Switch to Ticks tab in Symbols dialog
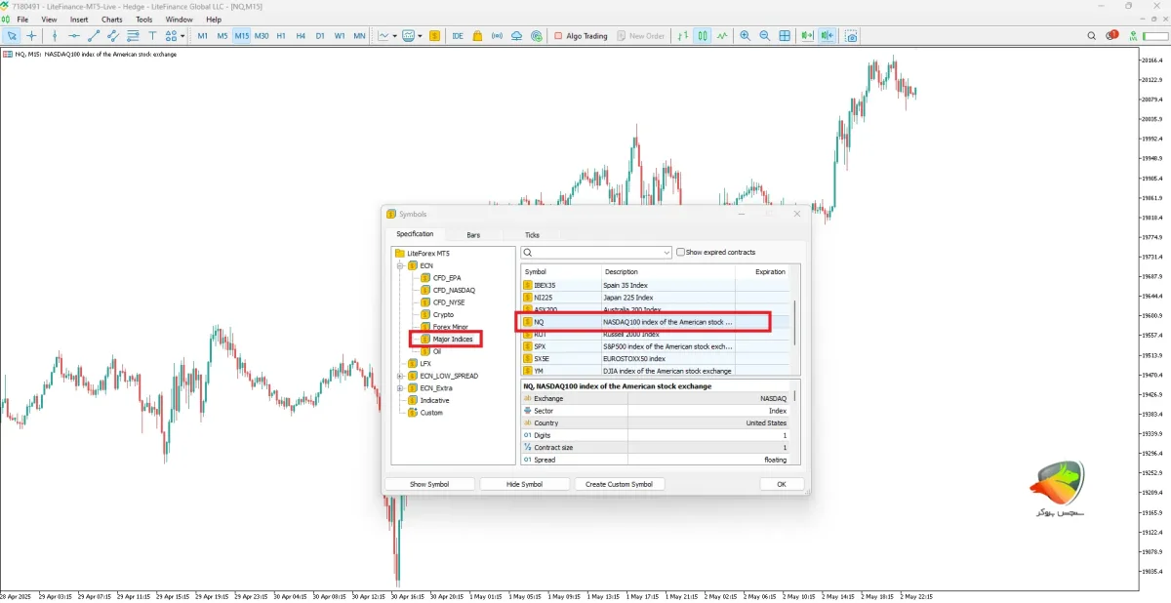This screenshot has height=603, width=1171. (532, 235)
